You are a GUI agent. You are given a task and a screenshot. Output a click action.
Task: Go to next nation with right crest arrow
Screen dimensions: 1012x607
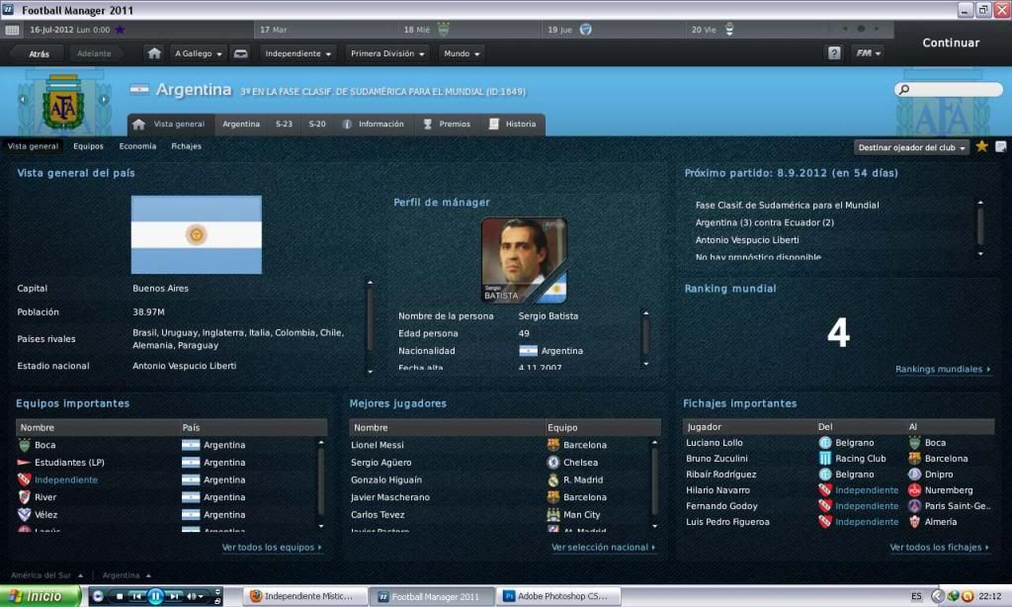[x=103, y=100]
